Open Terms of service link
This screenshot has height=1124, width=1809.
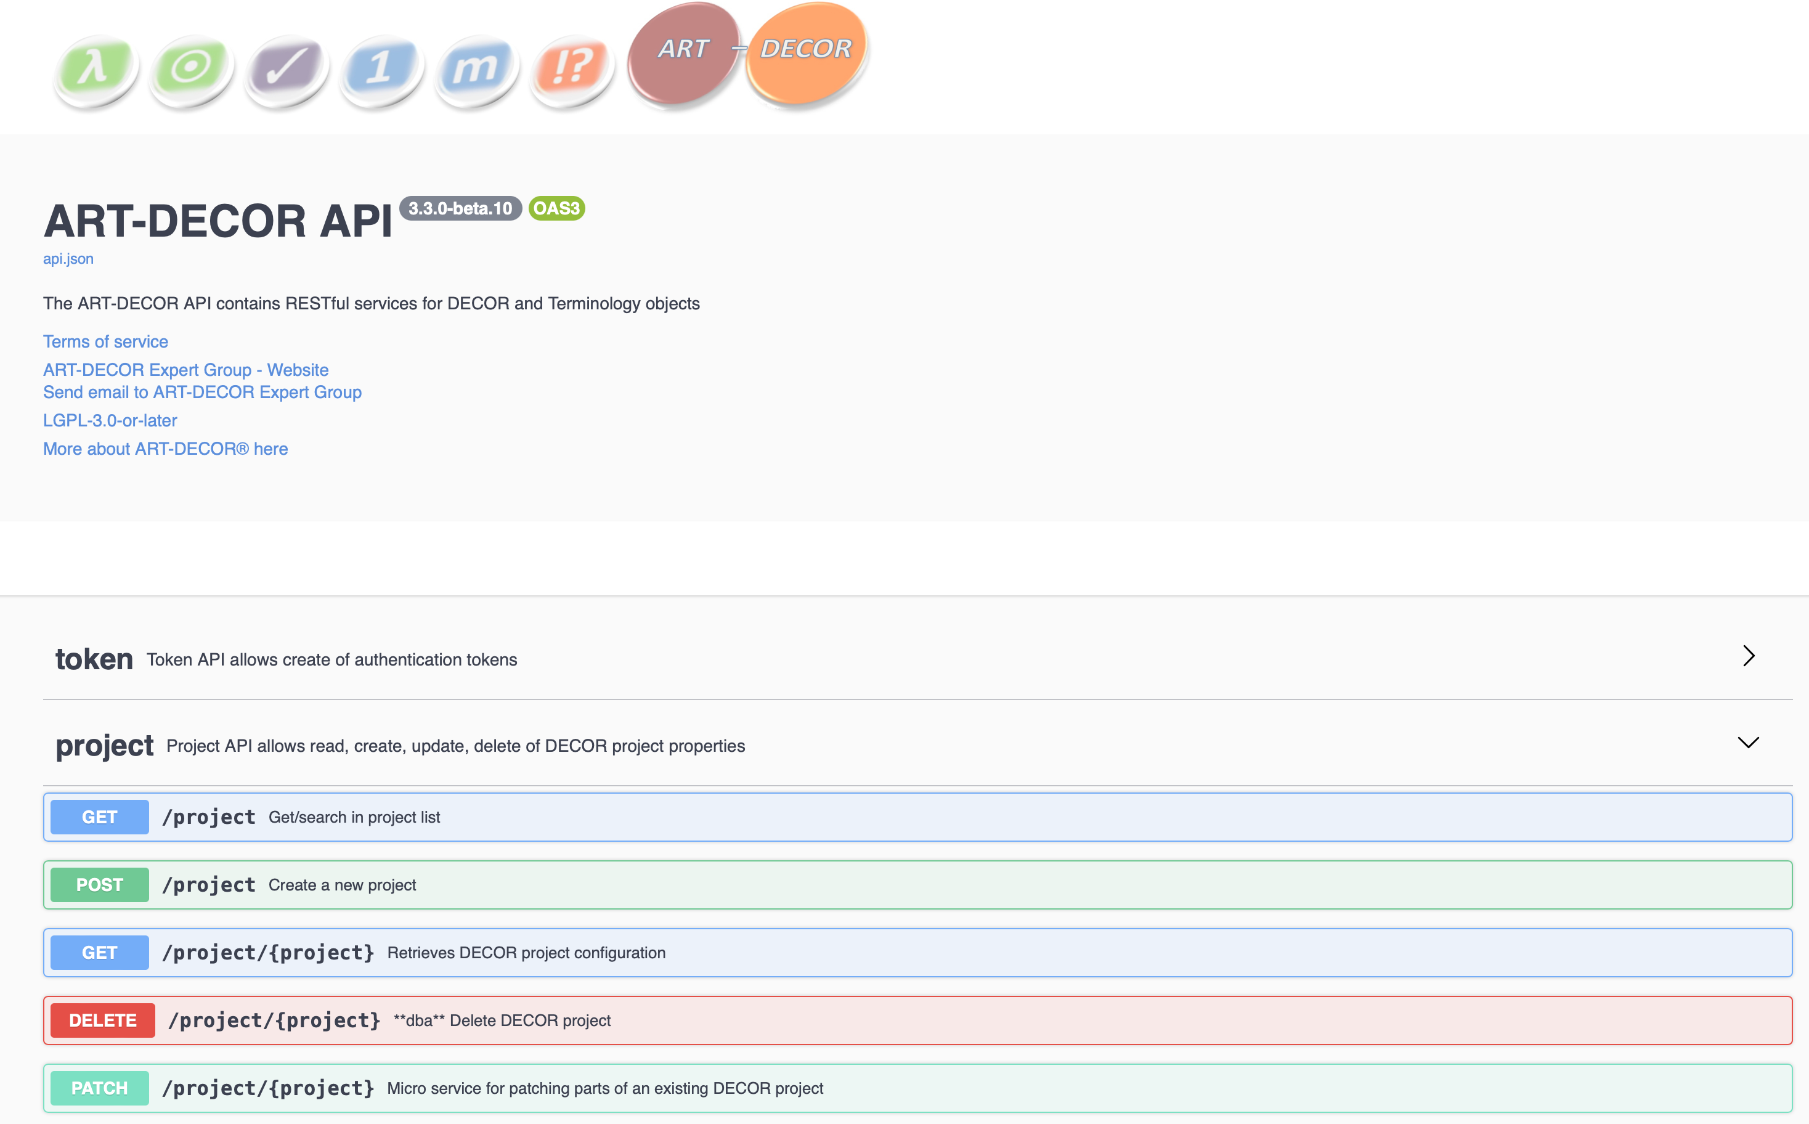(x=105, y=342)
